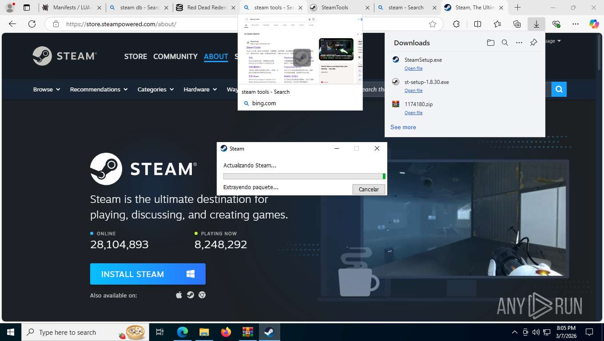Close the SteamTools tab
Screen dimensions: 604x341
click(x=367, y=8)
